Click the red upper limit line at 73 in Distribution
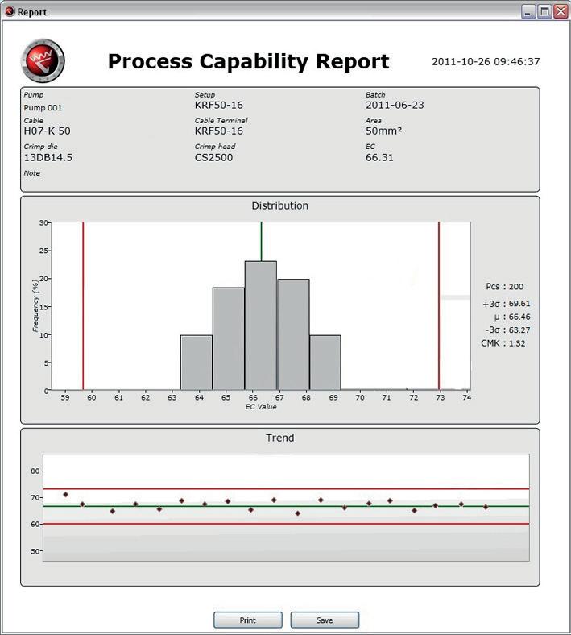This screenshot has height=635, width=571. coord(439,305)
